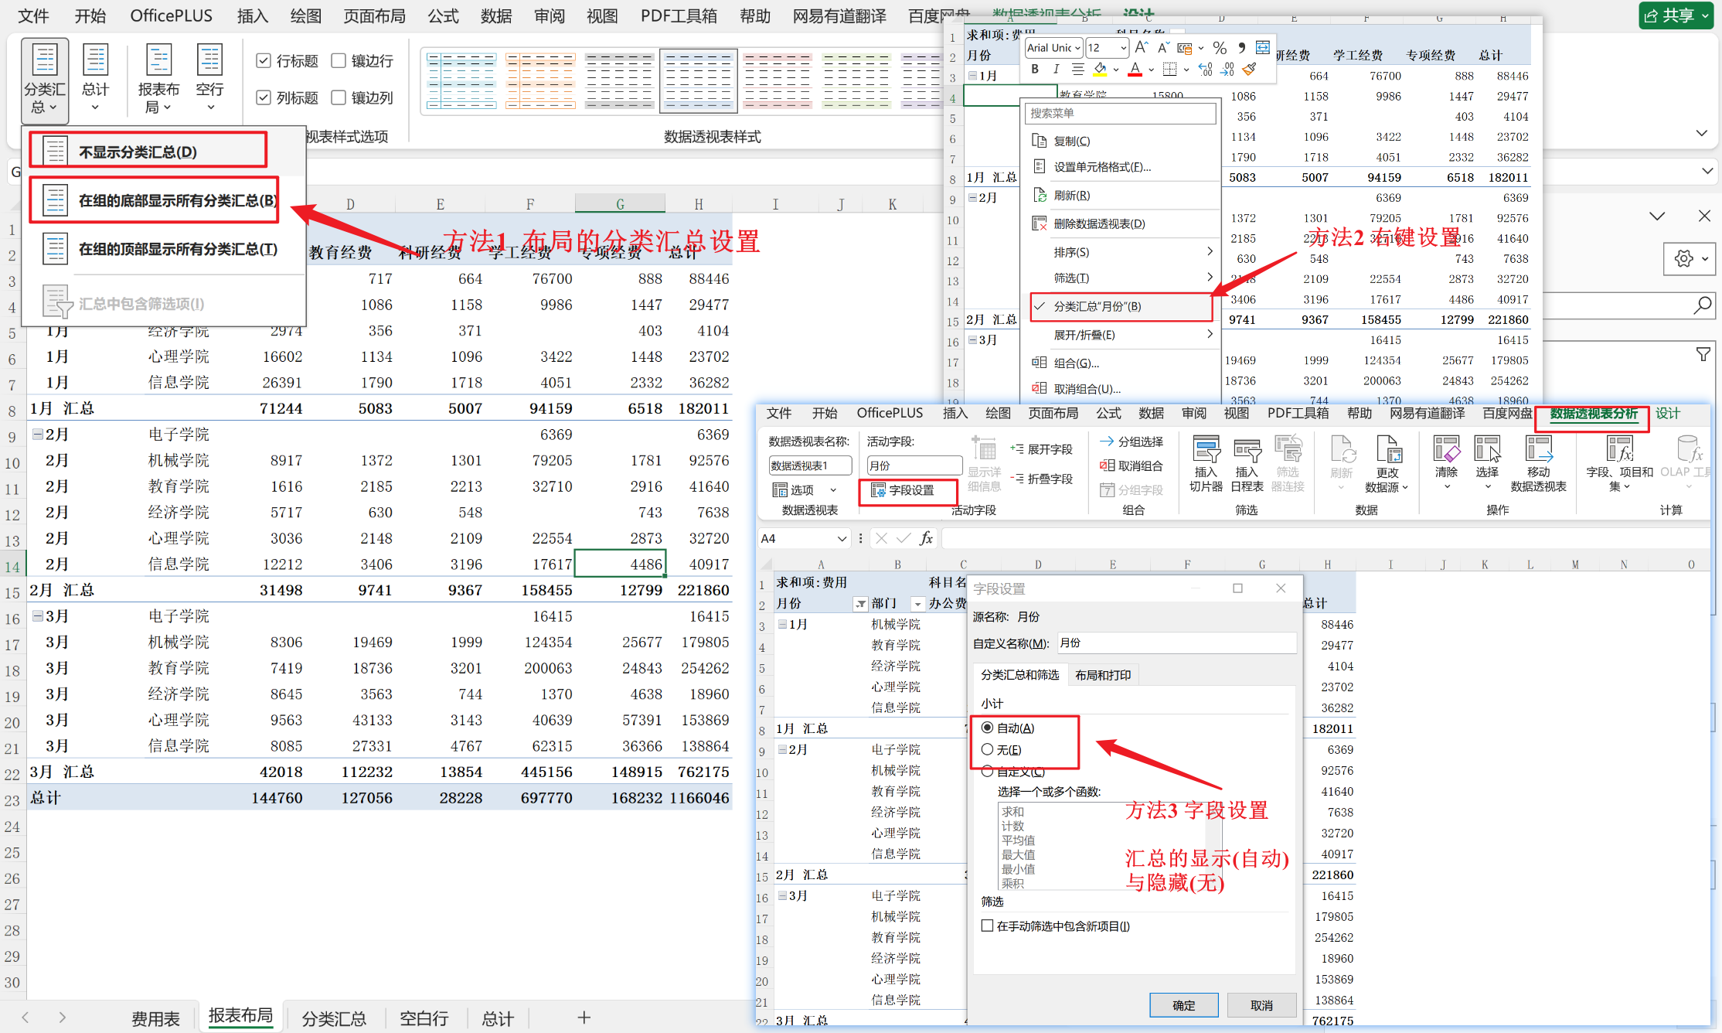1722x1033 pixels.
Task: Enable the 镶边行 banded rows checkbox
Action: (x=339, y=60)
